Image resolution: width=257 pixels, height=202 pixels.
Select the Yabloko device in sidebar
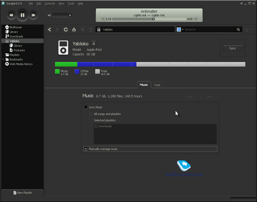(x=23, y=41)
